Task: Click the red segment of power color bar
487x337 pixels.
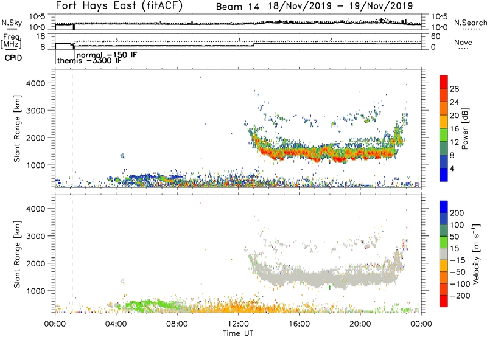Action: point(444,82)
